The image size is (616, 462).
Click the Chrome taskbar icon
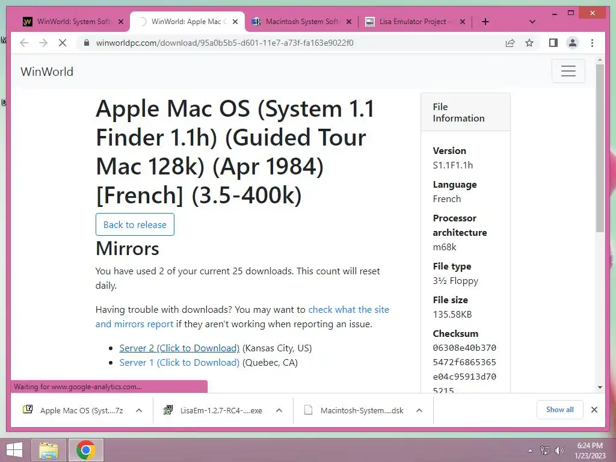pos(86,450)
